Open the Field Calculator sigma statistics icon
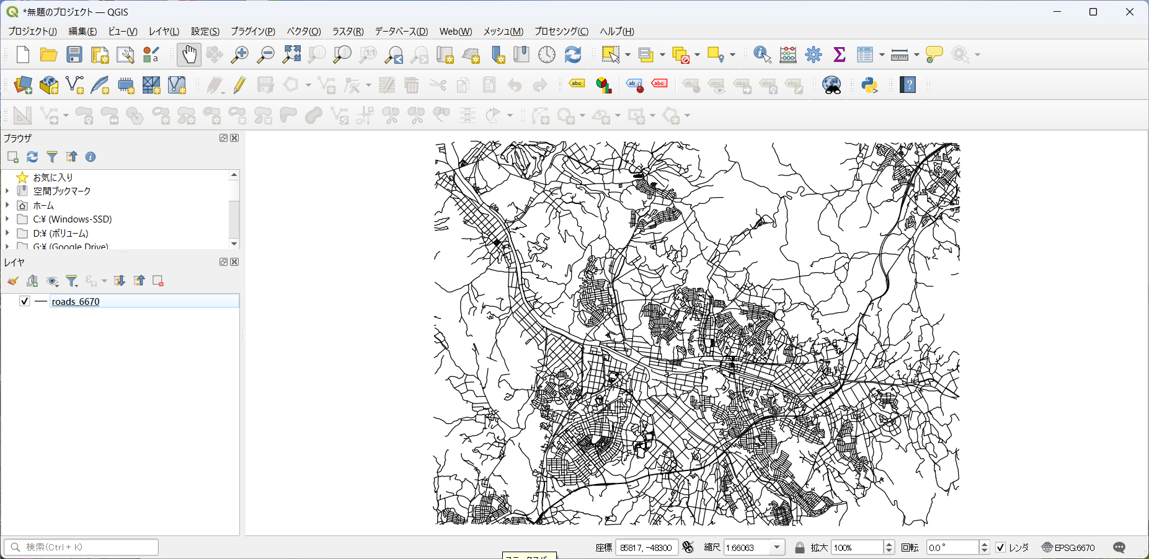Image resolution: width=1149 pixels, height=559 pixels. coord(839,55)
